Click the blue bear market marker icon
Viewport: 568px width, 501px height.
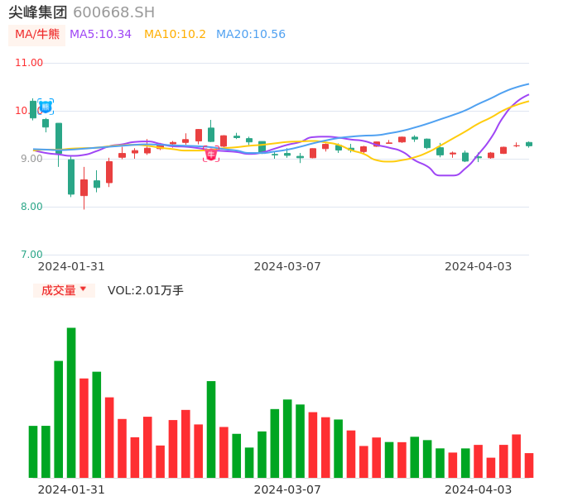click(x=46, y=107)
